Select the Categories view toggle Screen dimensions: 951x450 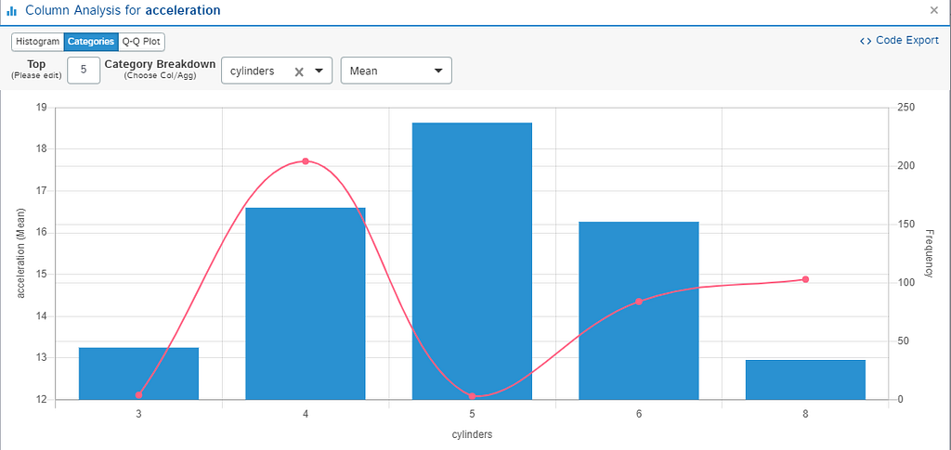(91, 42)
